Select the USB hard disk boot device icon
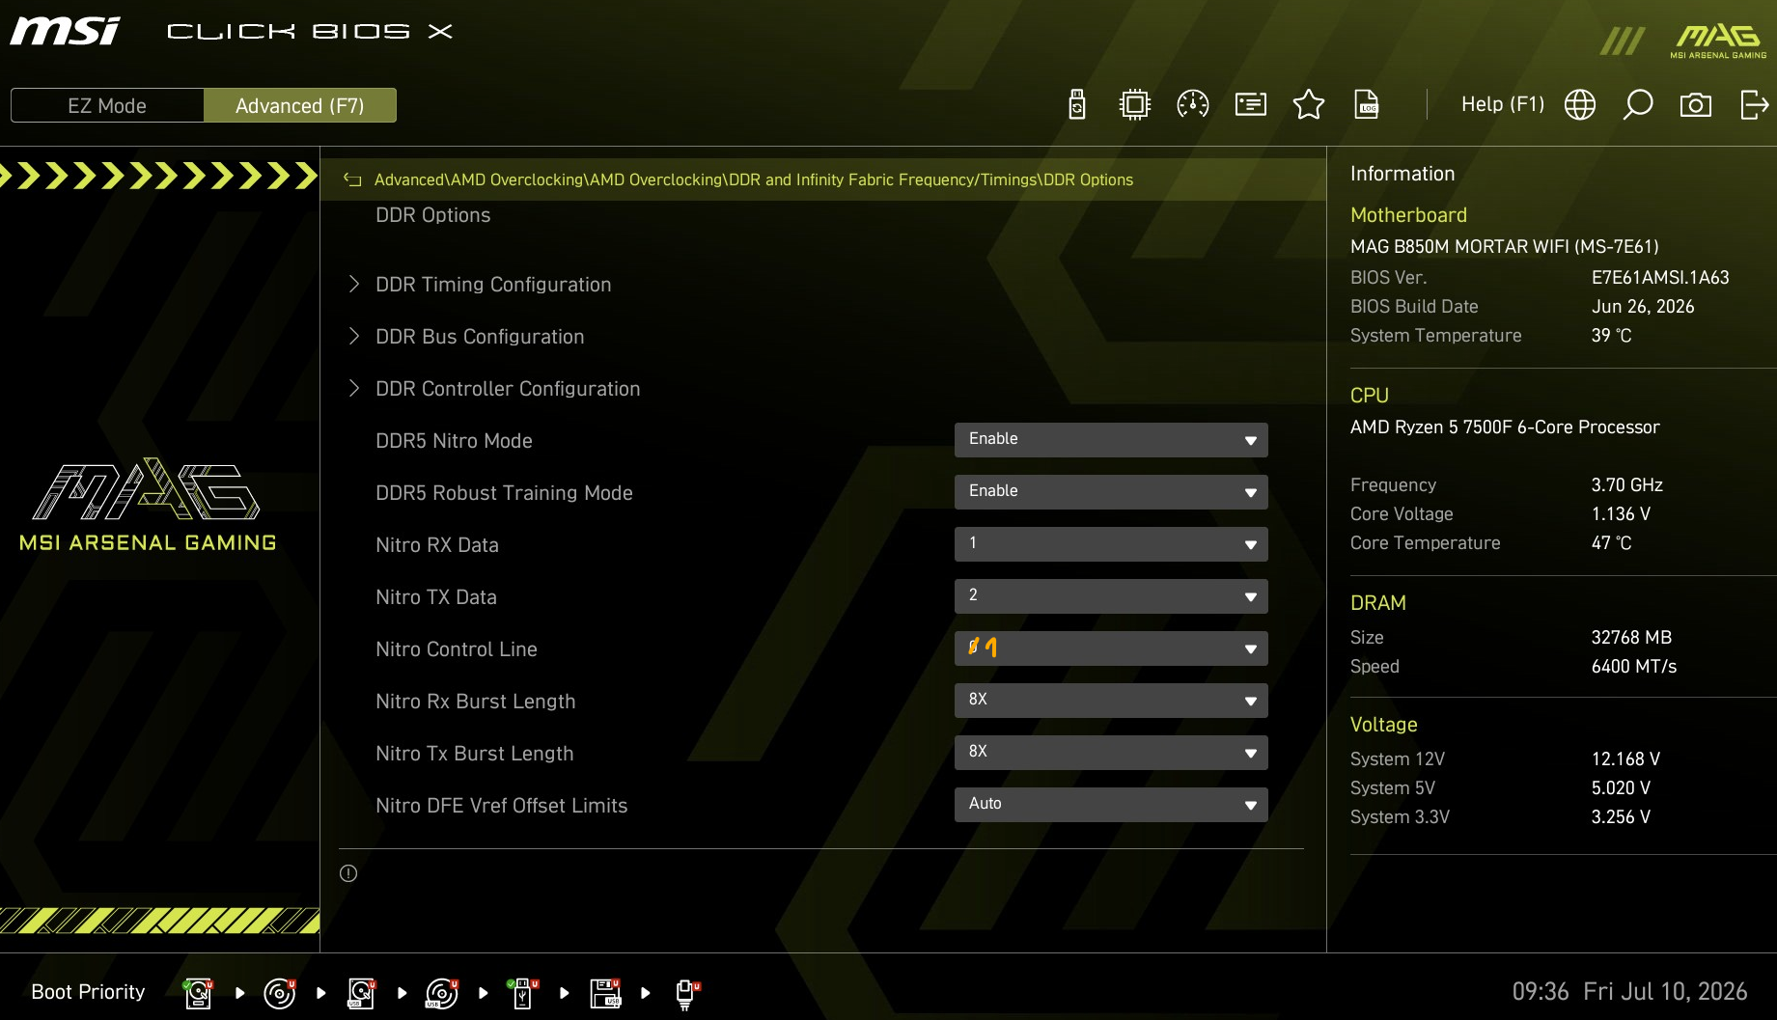Image resolution: width=1777 pixels, height=1020 pixels. coord(361,992)
